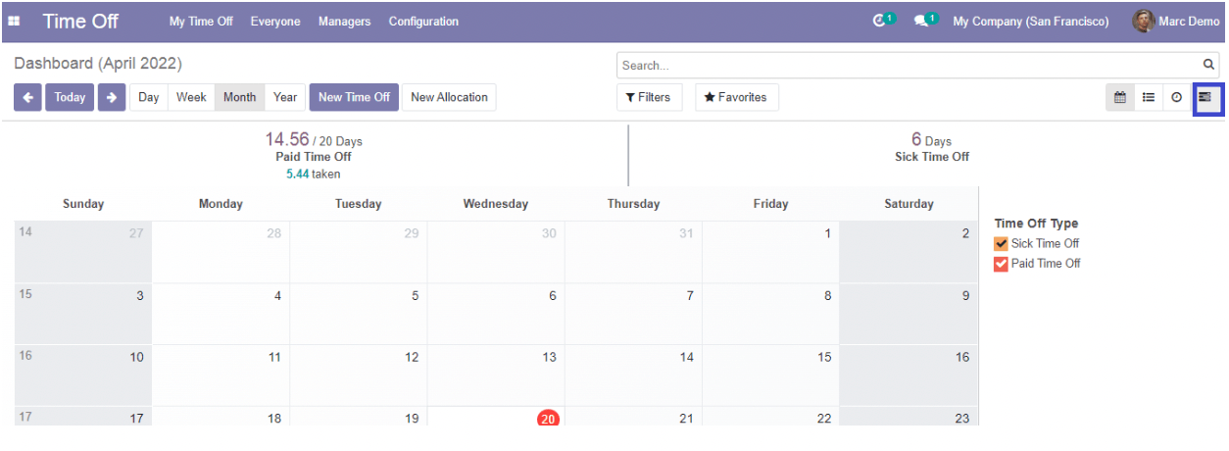
Task: Switch to list view icon
Action: coord(1148,97)
